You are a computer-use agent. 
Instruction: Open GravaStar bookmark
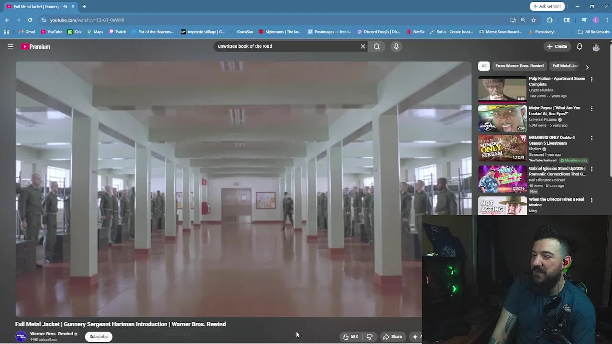(x=241, y=32)
